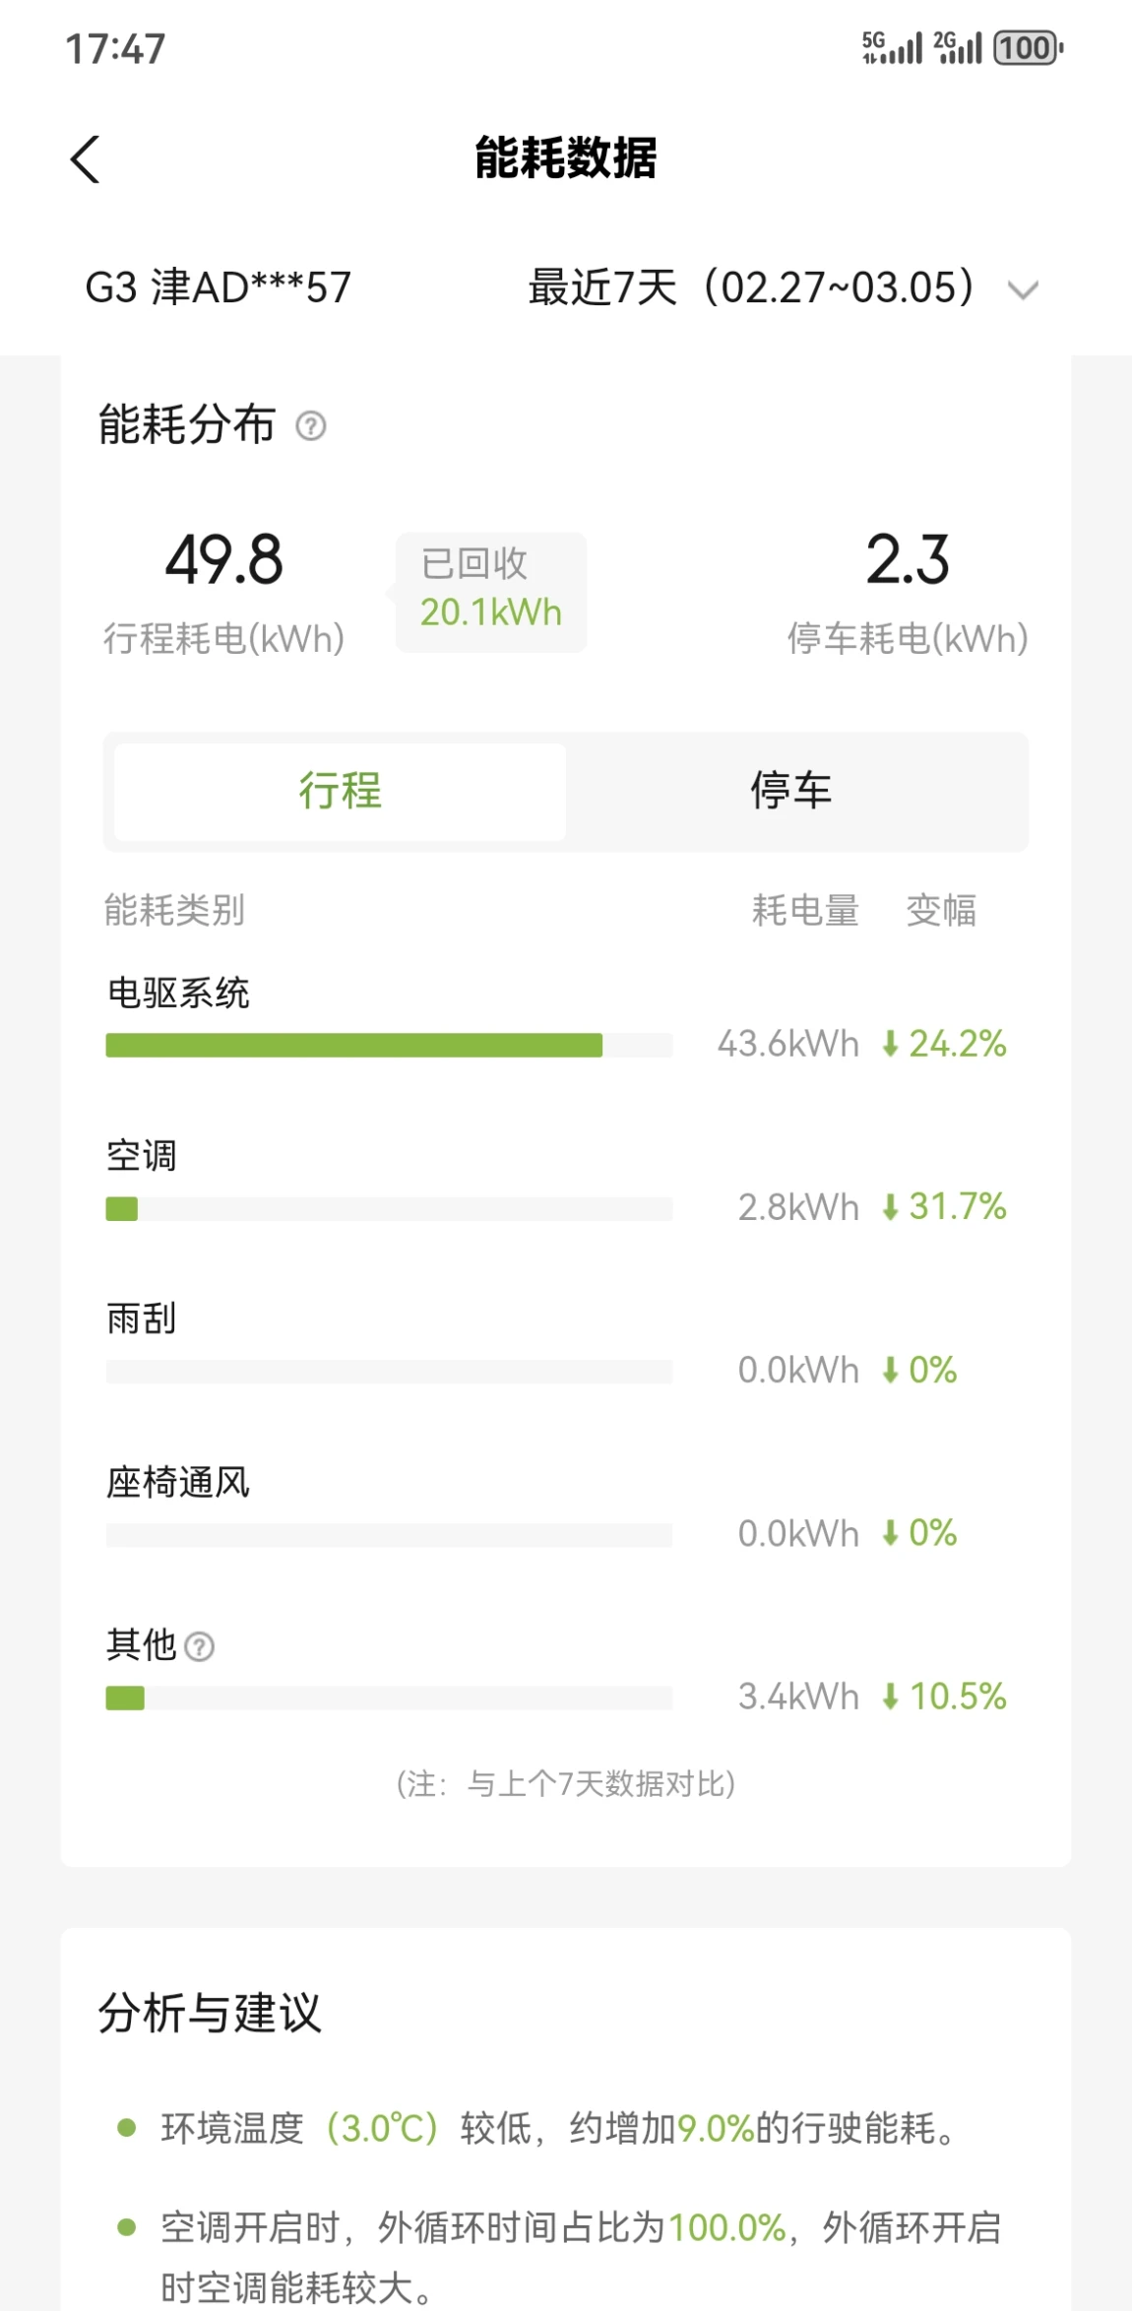Viewport: 1132px width, 2311px height.
Task: Tap question mark icon beside 其他
Action: (200, 1646)
